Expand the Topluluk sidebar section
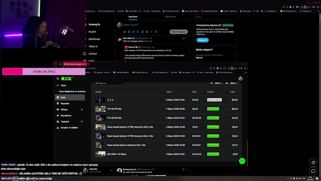 [x=82, y=122]
